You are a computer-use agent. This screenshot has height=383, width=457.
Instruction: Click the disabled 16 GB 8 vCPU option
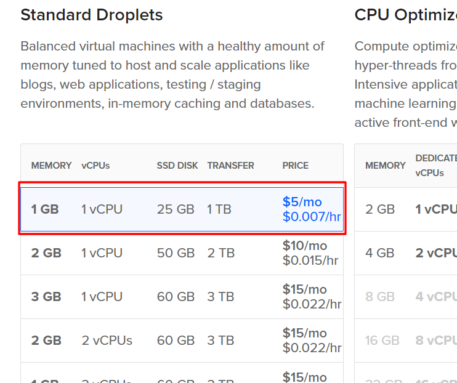coord(406,341)
